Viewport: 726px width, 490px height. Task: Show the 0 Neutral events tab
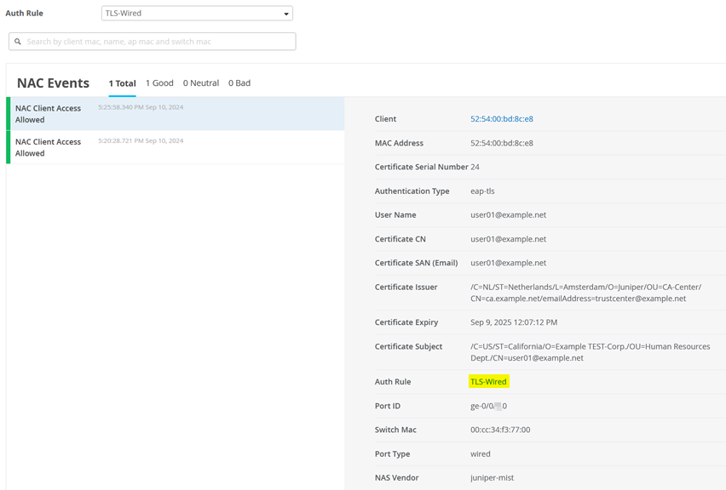[201, 83]
